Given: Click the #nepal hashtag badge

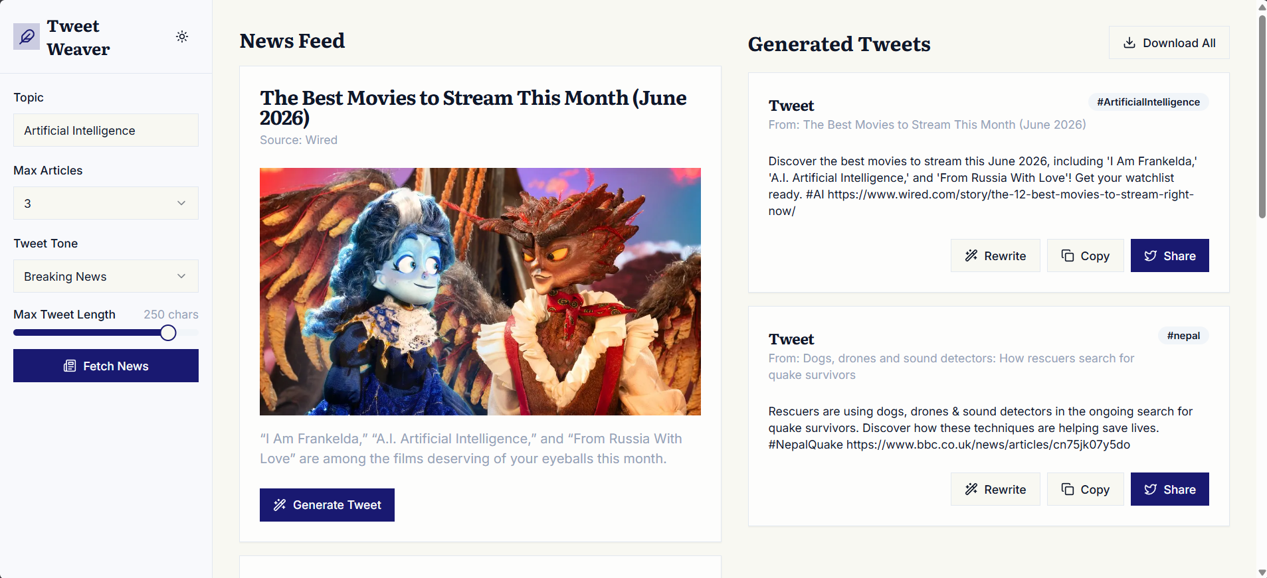Looking at the screenshot, I should coord(1183,336).
